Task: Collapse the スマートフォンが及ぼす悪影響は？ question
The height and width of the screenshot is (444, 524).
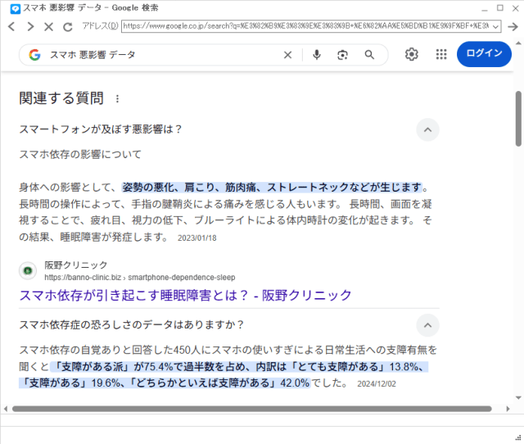Action: [x=427, y=129]
